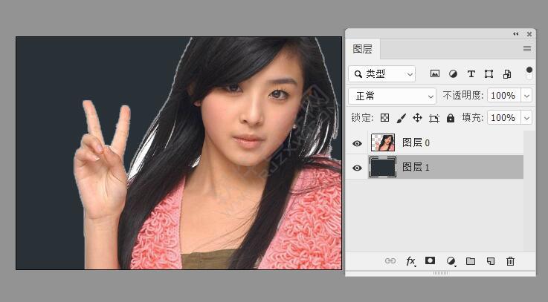Click the 不透明度 label
548x302 pixels.
462,96
